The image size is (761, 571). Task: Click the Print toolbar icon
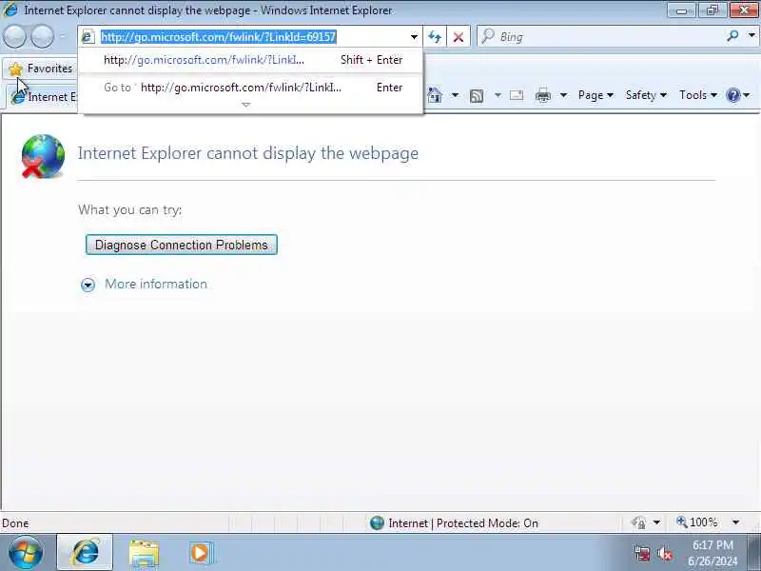(x=542, y=96)
